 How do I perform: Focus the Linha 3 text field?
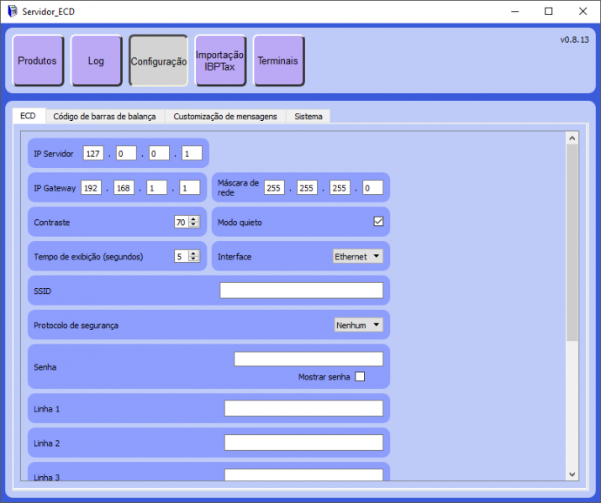click(303, 475)
